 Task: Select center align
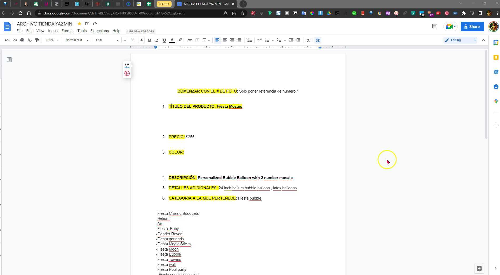[224, 40]
